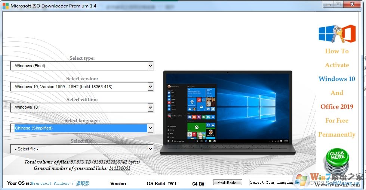
Task: Minimize the ISO Downloader window
Action: point(329,4)
